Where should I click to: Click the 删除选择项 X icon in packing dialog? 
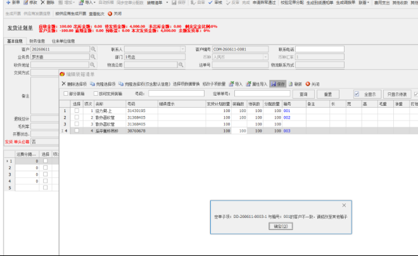pos(63,84)
